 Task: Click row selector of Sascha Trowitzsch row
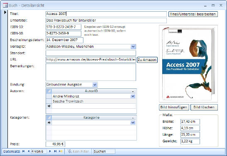pos(49,101)
